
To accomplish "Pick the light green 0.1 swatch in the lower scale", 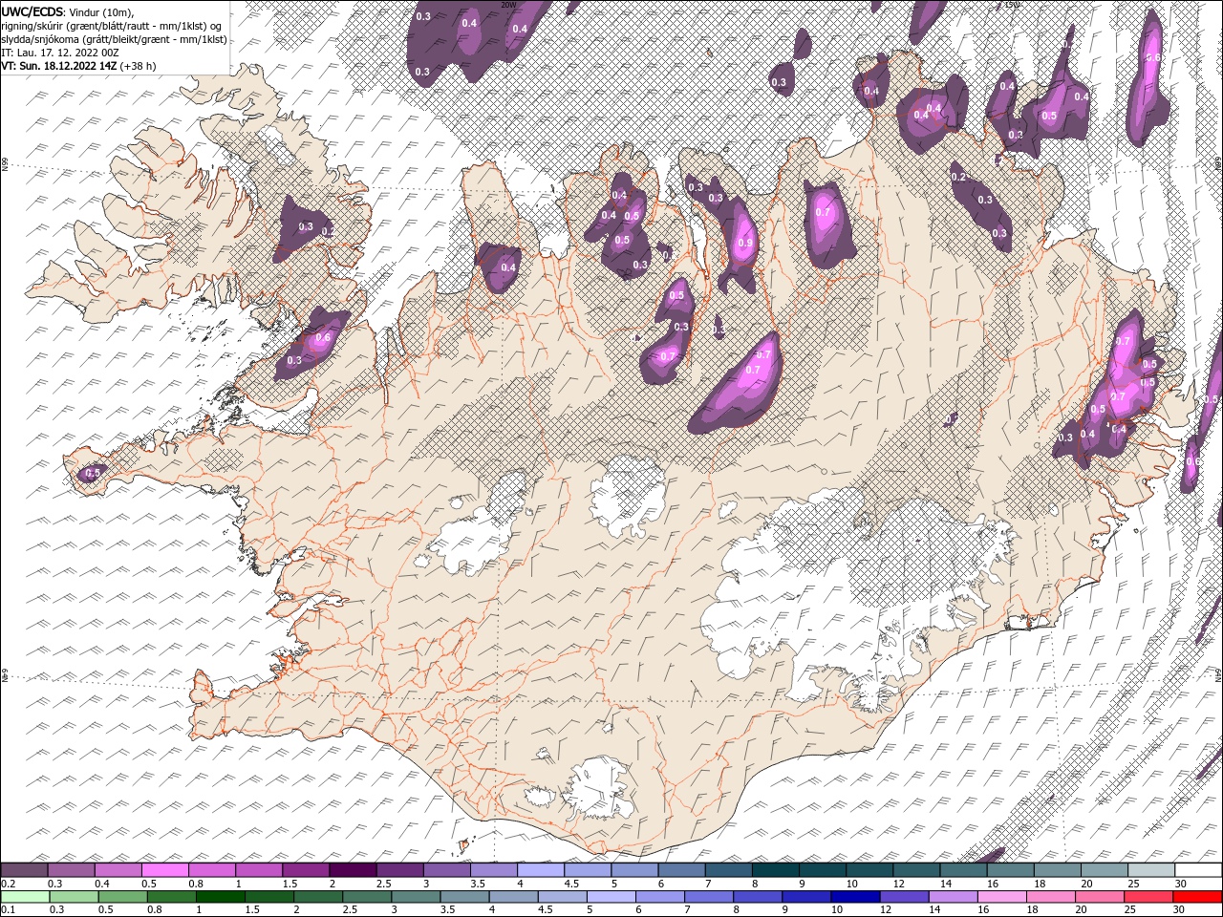I will (25, 897).
